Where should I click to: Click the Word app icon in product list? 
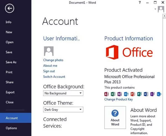point(146,94)
